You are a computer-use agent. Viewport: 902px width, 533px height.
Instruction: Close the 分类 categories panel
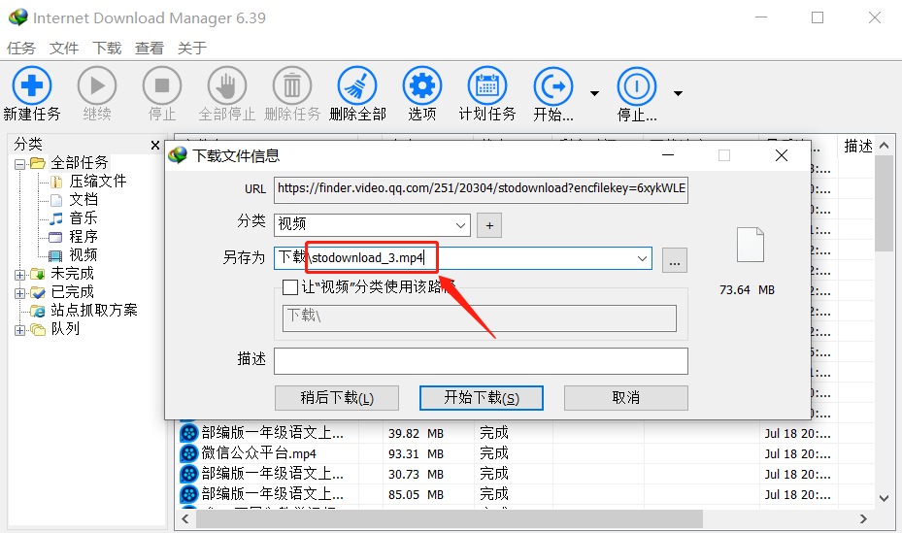point(154,145)
